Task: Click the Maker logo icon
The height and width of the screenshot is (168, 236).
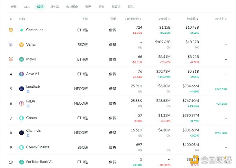Action: tap(21, 59)
